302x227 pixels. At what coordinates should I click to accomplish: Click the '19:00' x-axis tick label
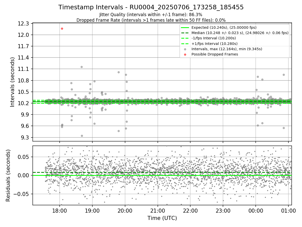click(92, 210)
